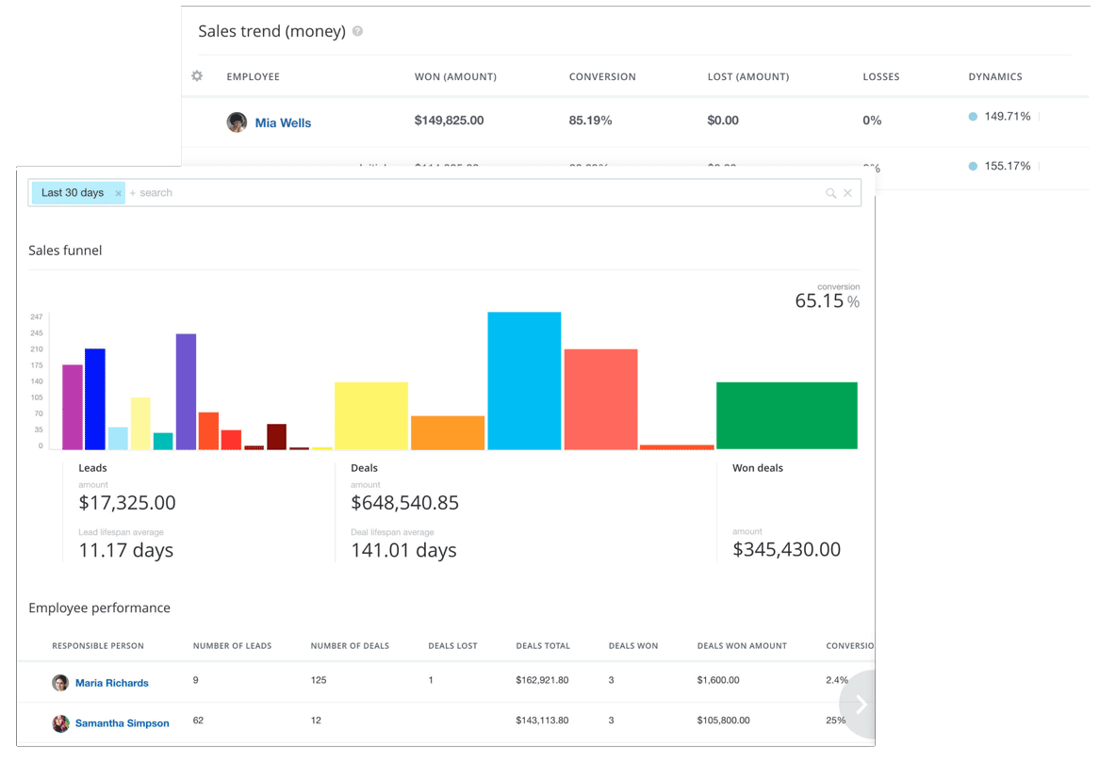Sort by Deals Won Amount column header
1099x761 pixels.
click(x=742, y=646)
